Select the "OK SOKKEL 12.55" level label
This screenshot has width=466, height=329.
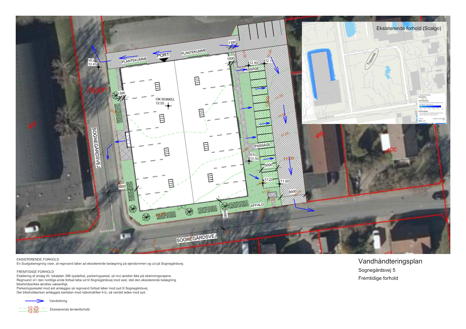(165, 101)
